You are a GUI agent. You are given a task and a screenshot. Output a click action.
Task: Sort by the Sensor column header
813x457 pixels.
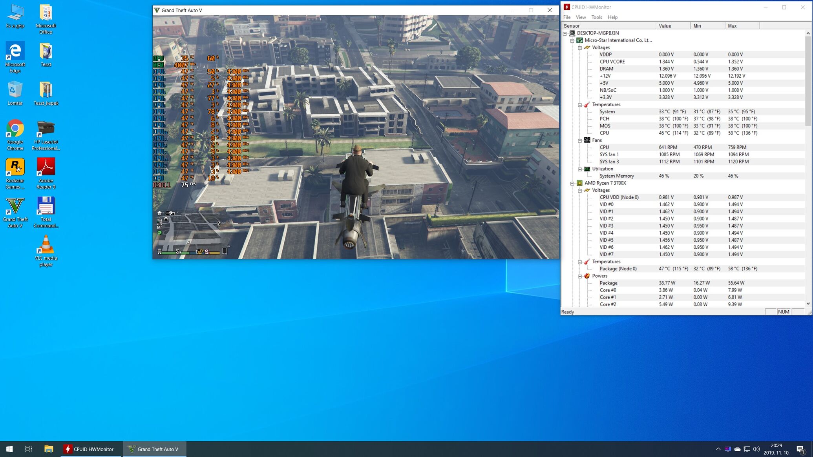[608, 26]
